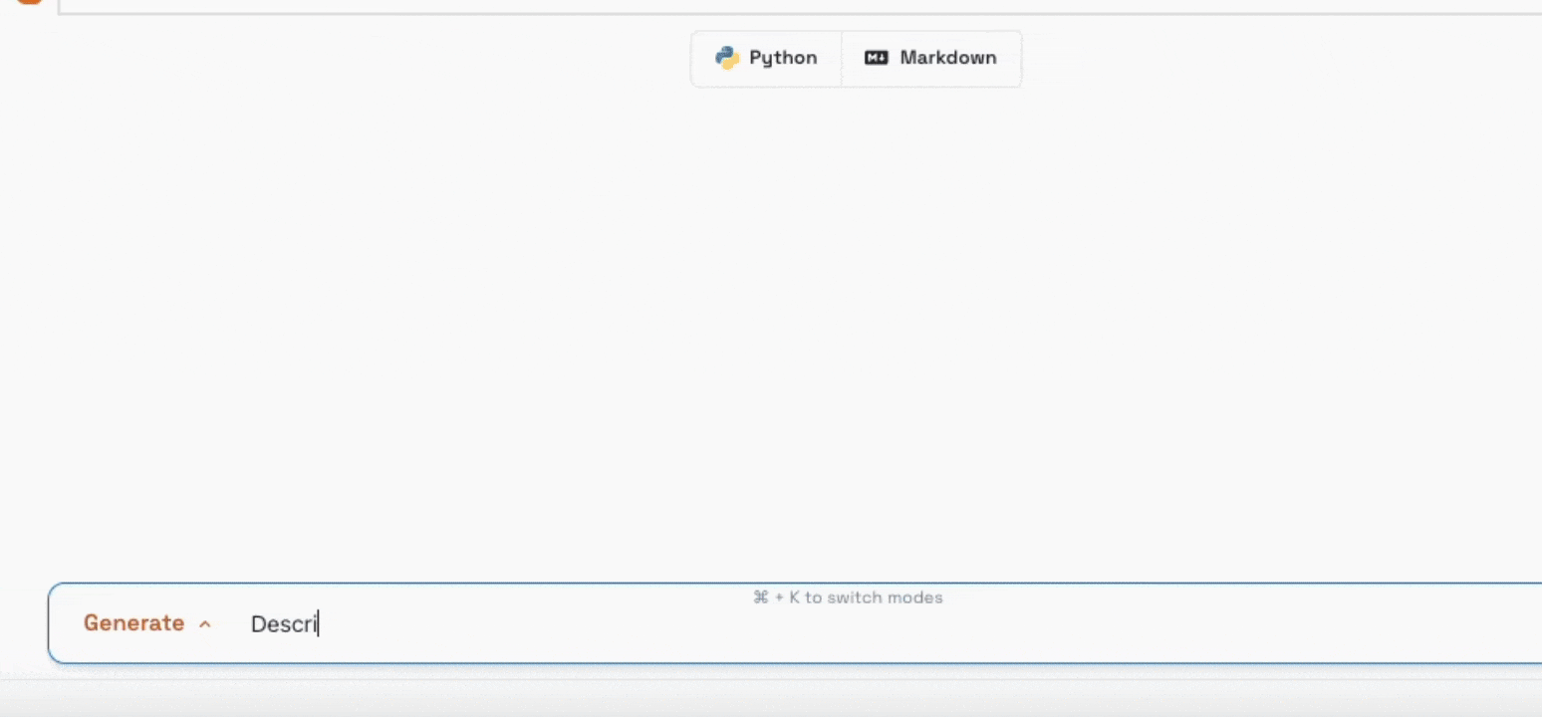Click the orange icon at top-left corner
This screenshot has height=717, width=1542.
point(30,2)
